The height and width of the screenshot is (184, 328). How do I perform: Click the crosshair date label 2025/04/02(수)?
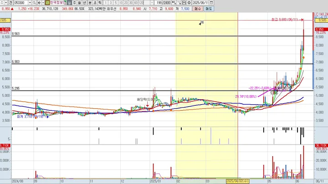click(x=237, y=181)
